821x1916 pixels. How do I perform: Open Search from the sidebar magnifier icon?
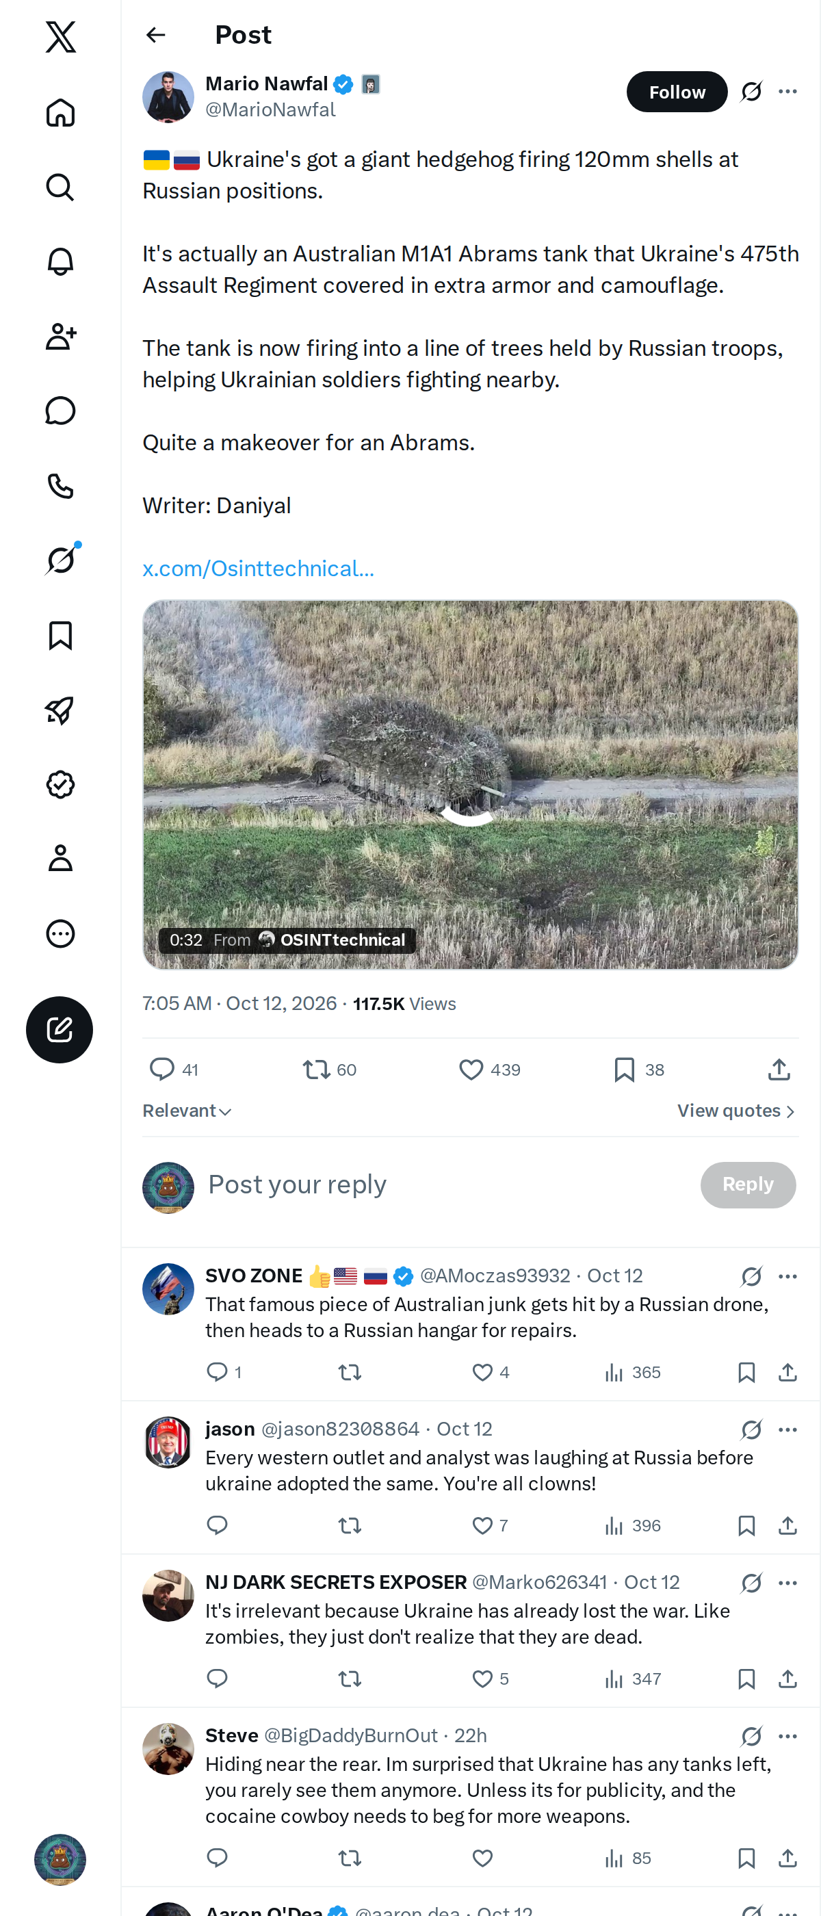coord(60,187)
